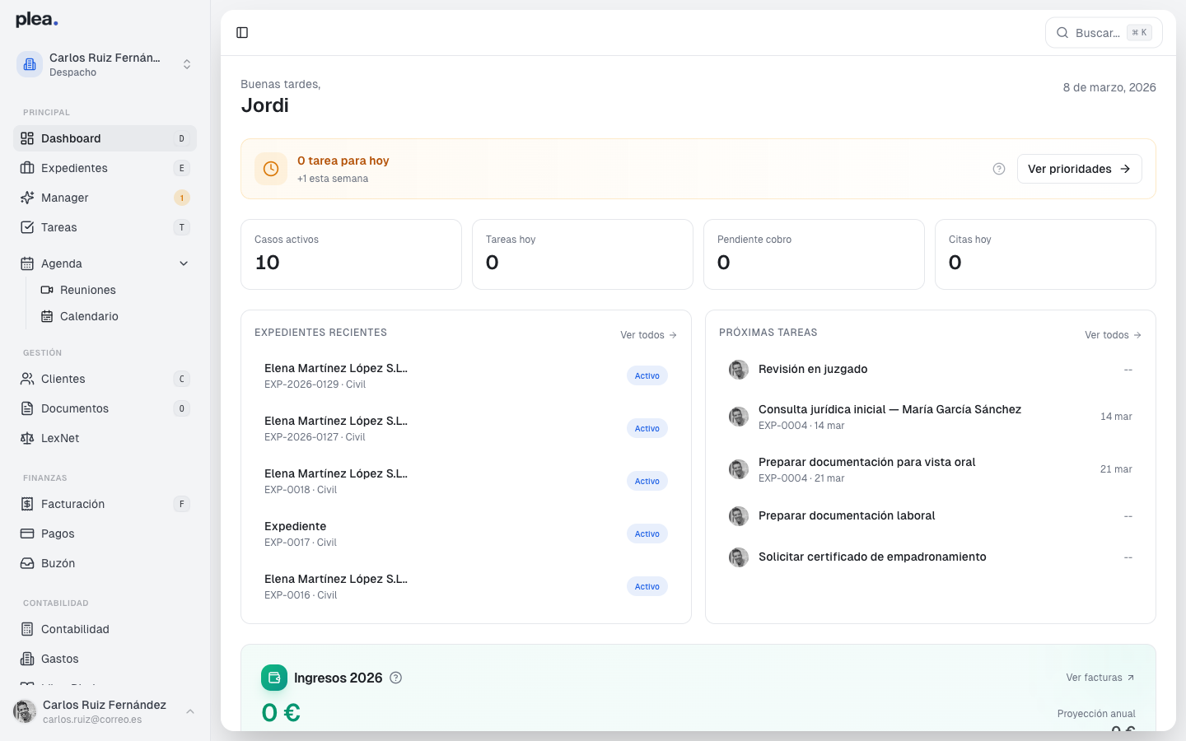Open the Casos activos card
Viewport: 1186px width, 741px height.
(351, 254)
